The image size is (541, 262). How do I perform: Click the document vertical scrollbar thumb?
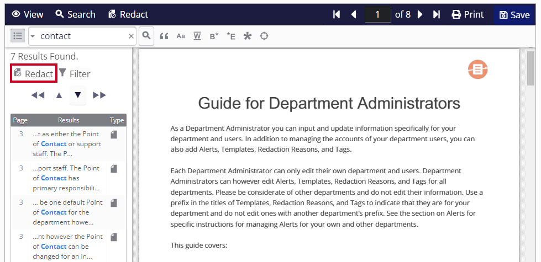coord(531,68)
